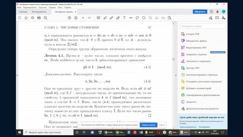Screen dimensions: 243x137
Task: Open the help question mark icon
Action: pos(211,12)
